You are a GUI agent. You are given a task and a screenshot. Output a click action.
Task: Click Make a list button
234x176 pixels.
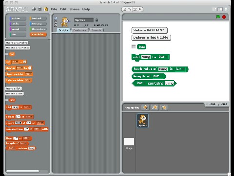pyautogui.click(x=14, y=88)
